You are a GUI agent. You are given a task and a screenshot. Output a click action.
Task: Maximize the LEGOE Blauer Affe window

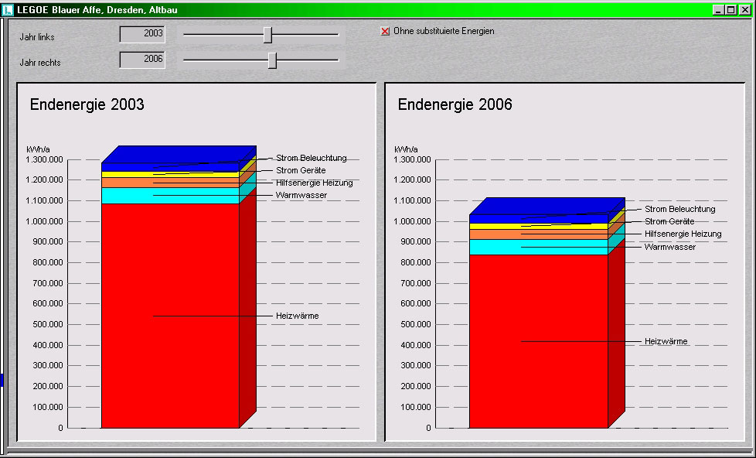[x=731, y=10]
